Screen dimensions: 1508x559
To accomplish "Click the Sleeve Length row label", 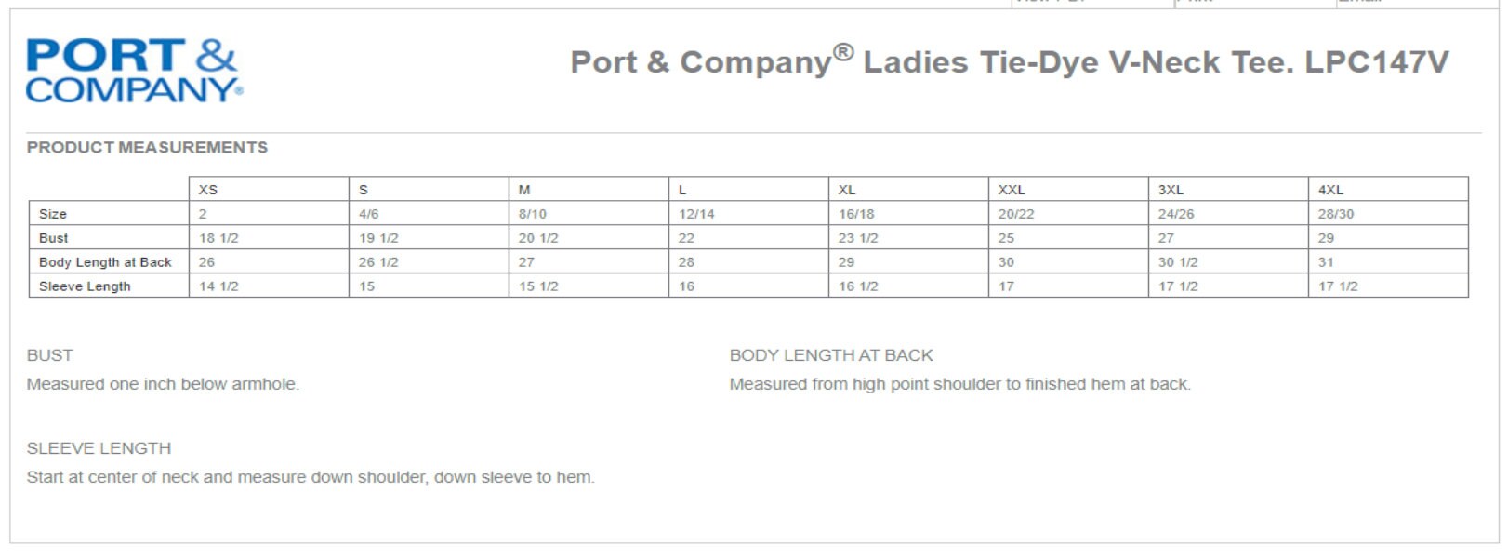I will (85, 286).
